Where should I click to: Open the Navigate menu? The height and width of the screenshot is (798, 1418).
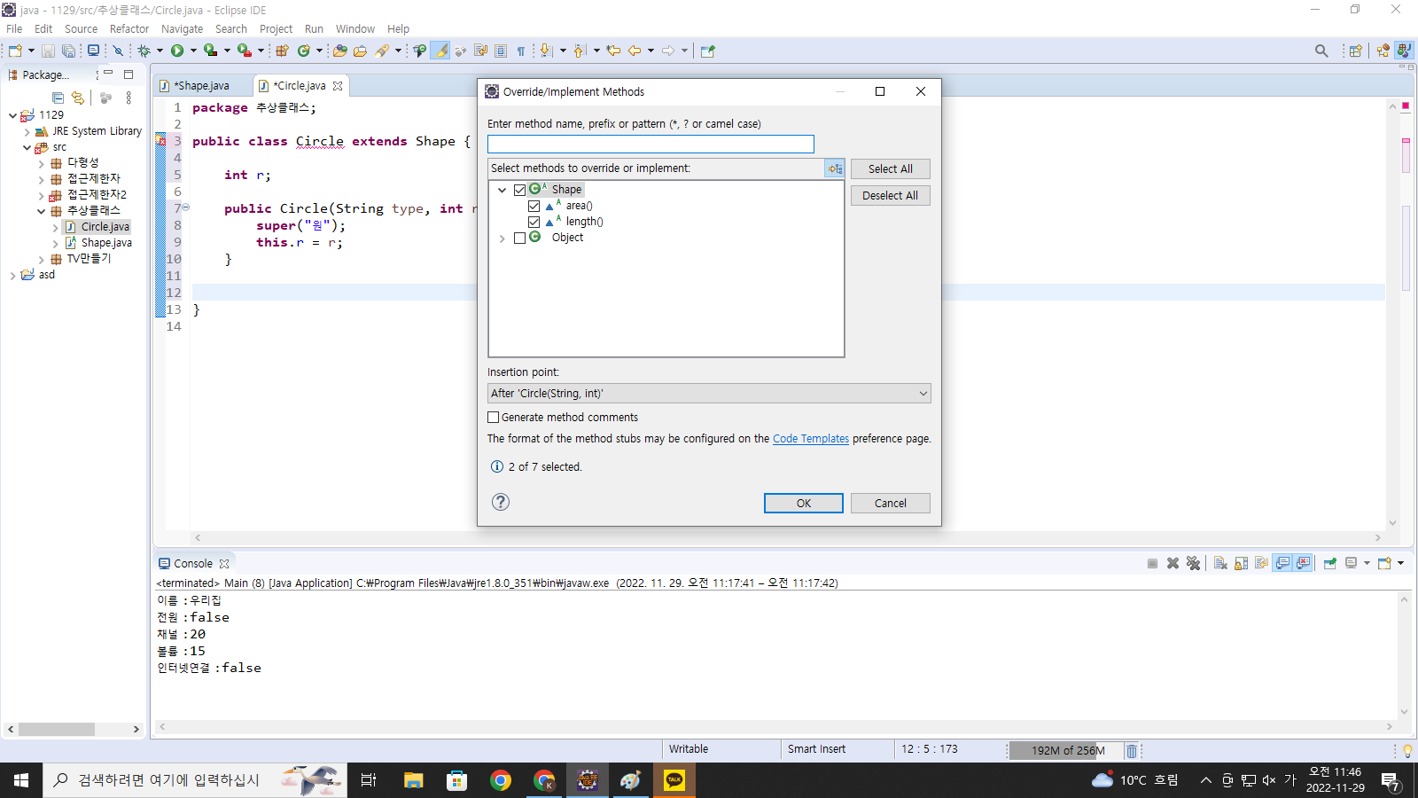[x=182, y=28]
